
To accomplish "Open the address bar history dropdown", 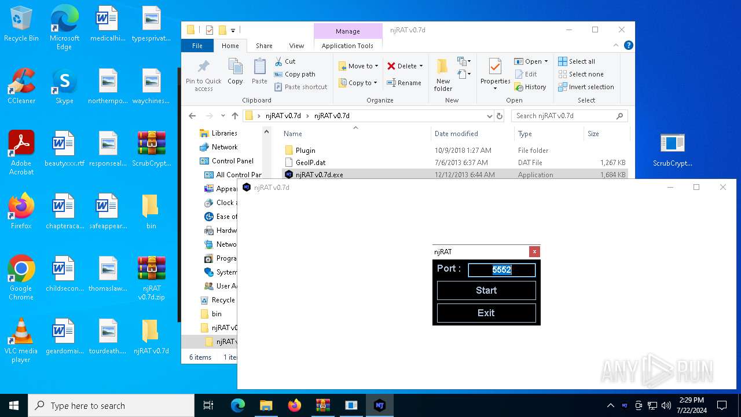I will (x=490, y=116).
